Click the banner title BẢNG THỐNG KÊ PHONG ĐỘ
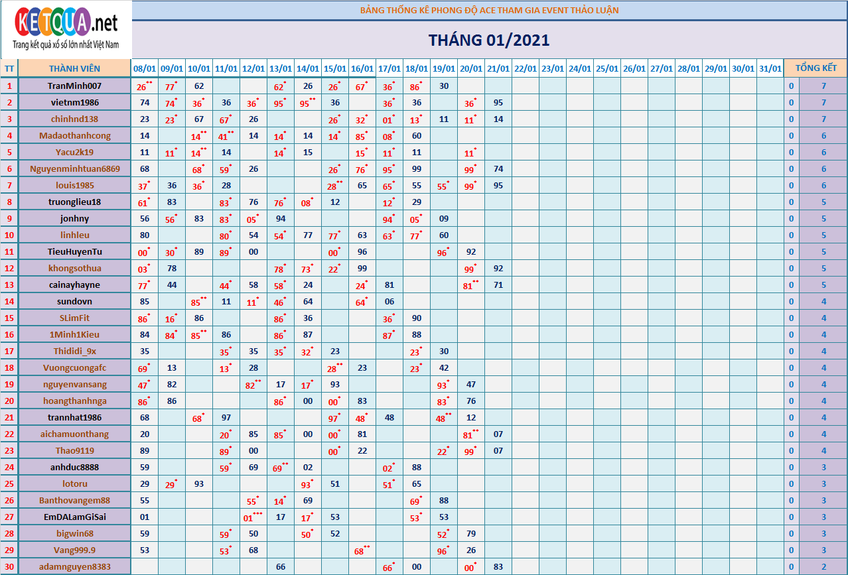Screen dimensions: 848x575 (x=489, y=10)
